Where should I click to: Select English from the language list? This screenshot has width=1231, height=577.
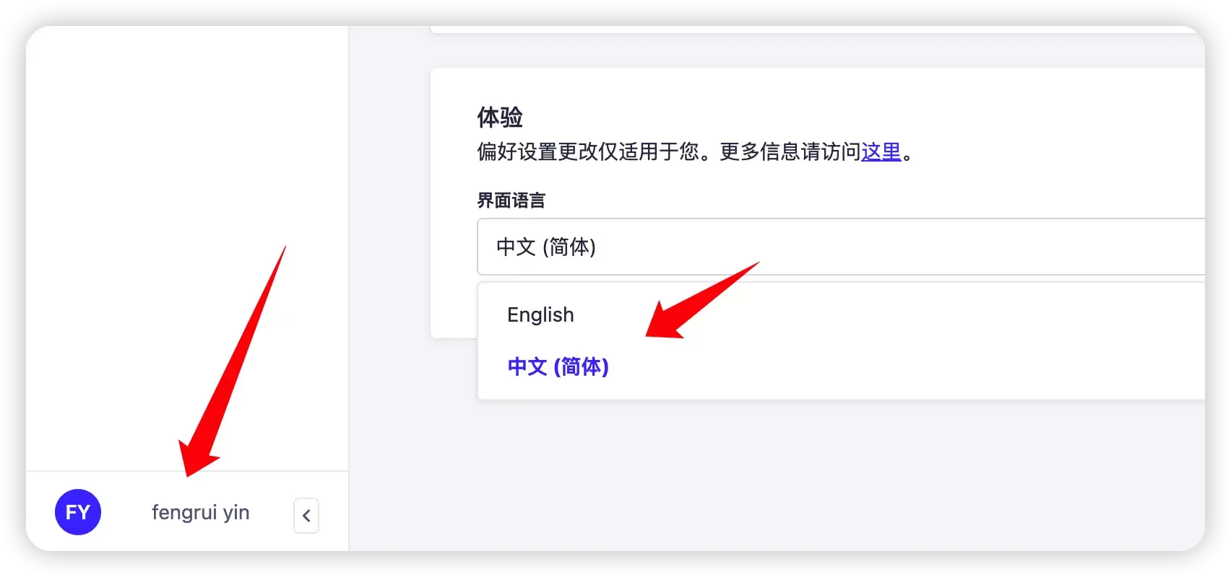[x=540, y=315]
